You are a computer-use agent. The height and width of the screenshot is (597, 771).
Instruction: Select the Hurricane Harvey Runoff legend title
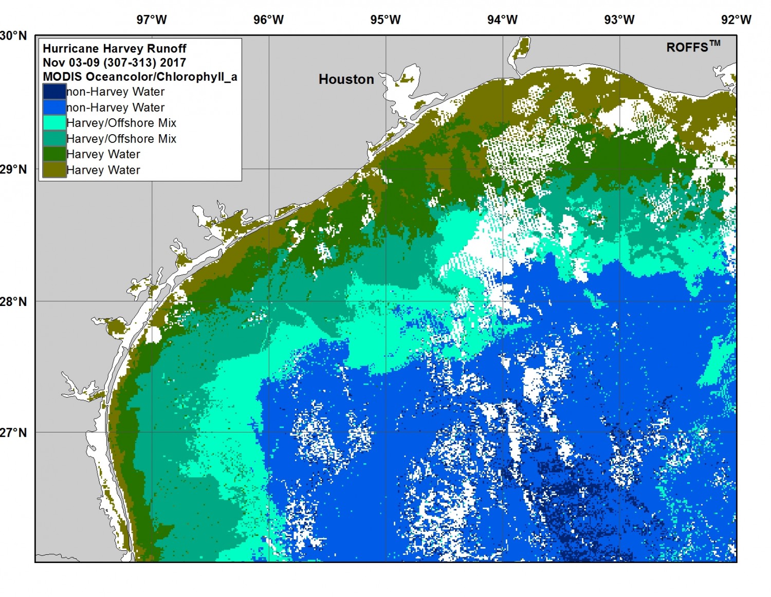114,48
